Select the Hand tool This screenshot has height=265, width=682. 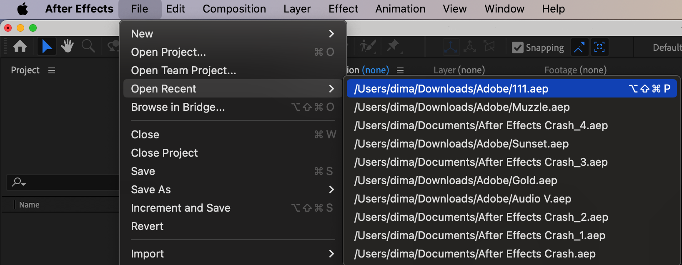tap(67, 46)
